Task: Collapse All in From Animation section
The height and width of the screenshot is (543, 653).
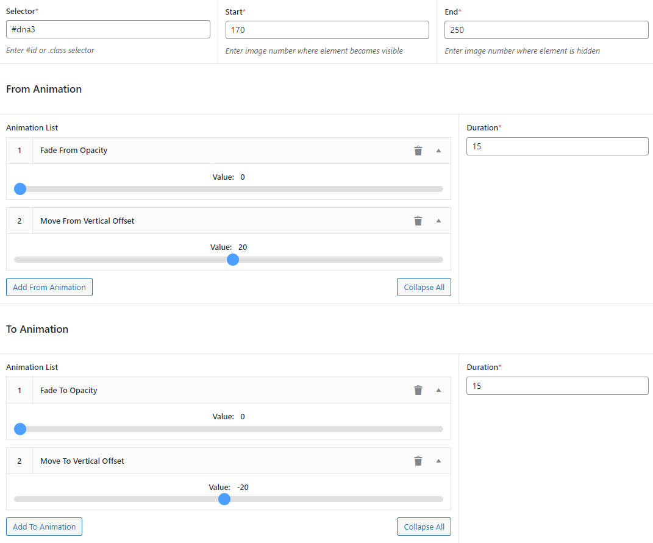Action: (x=424, y=287)
